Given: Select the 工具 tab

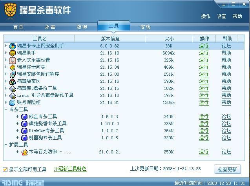Looking at the screenshot, I should pos(114,26).
